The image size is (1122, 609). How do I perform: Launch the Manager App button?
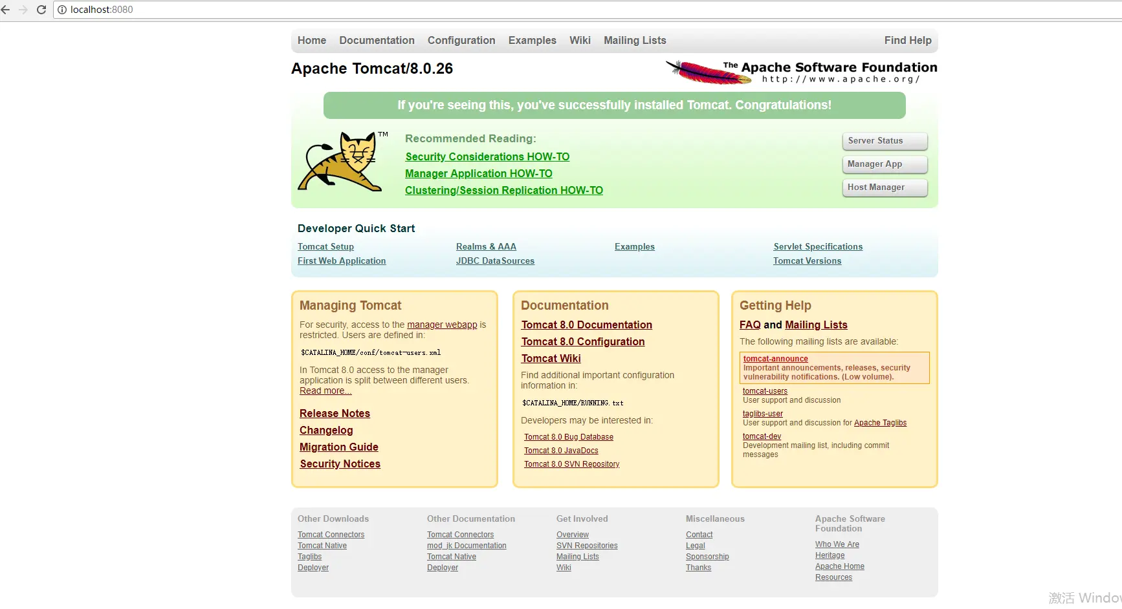[885, 164]
